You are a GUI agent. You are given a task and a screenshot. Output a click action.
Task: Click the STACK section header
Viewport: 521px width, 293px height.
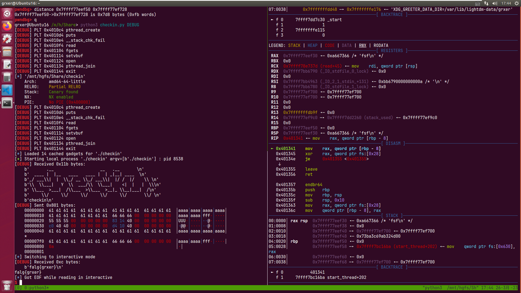pos(392,216)
